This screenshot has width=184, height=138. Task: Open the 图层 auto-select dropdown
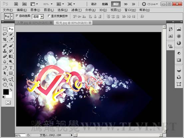click(x=38, y=17)
